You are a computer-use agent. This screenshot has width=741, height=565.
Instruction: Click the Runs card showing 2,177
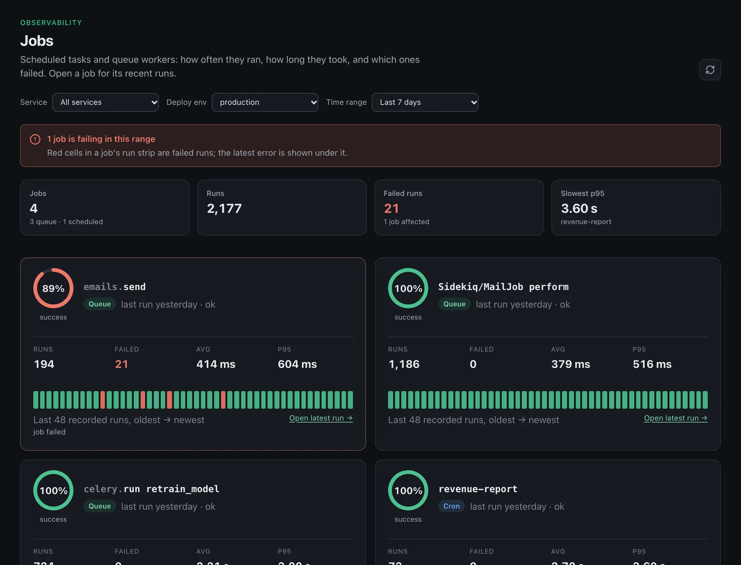tap(282, 207)
